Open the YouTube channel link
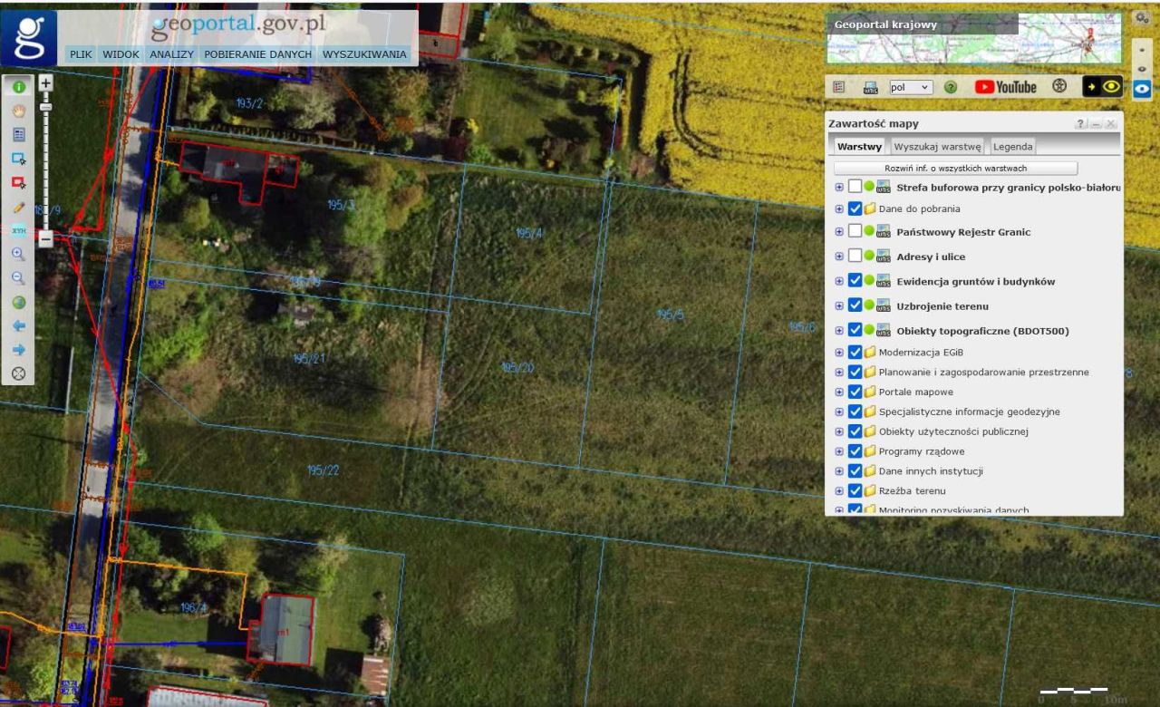The height and width of the screenshot is (707, 1160). (x=1006, y=87)
